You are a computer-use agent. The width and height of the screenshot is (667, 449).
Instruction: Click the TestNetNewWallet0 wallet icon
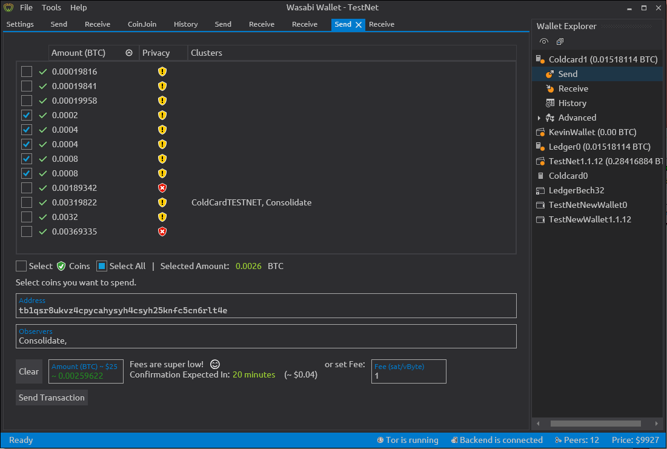pos(540,205)
